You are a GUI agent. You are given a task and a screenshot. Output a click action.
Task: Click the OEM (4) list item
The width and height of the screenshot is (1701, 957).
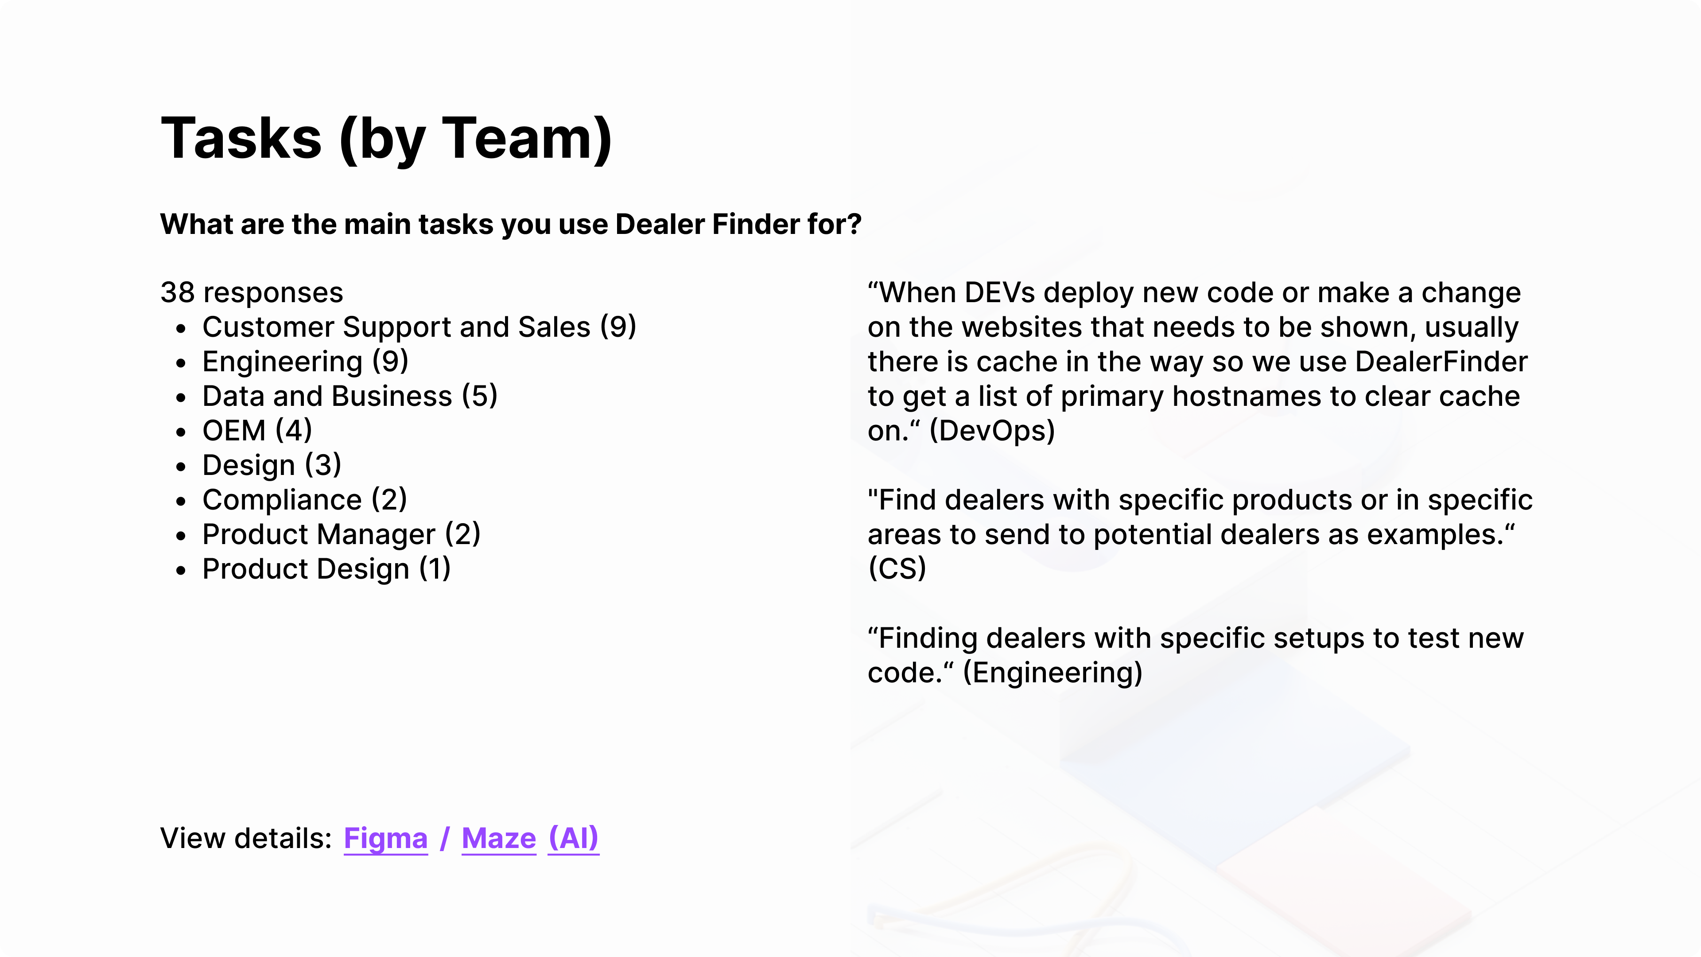point(257,431)
